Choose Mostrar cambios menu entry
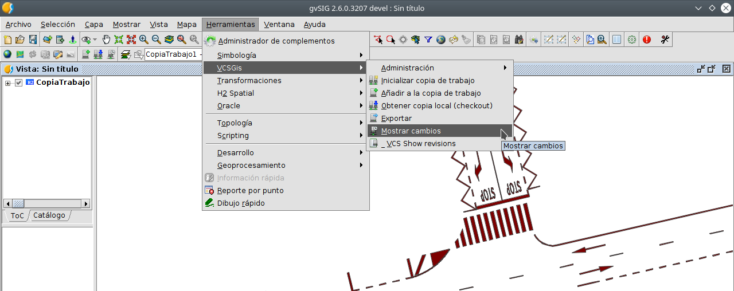This screenshot has width=734, height=291. [440, 131]
